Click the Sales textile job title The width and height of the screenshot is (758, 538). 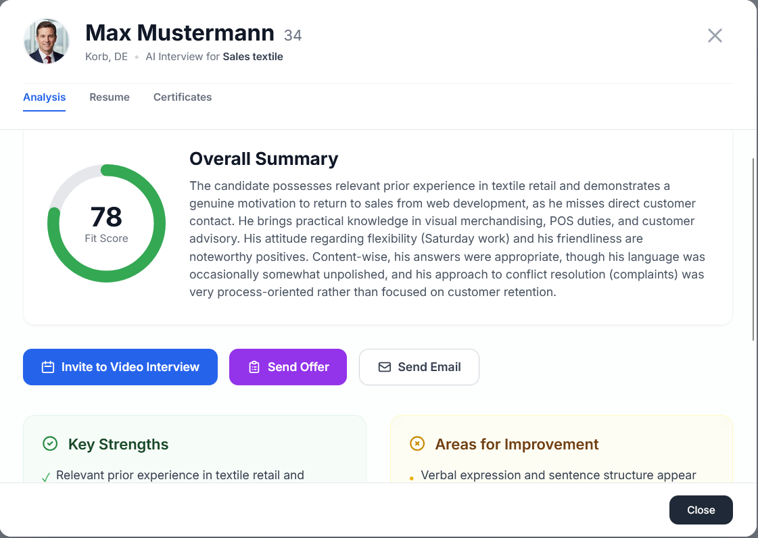click(x=253, y=57)
